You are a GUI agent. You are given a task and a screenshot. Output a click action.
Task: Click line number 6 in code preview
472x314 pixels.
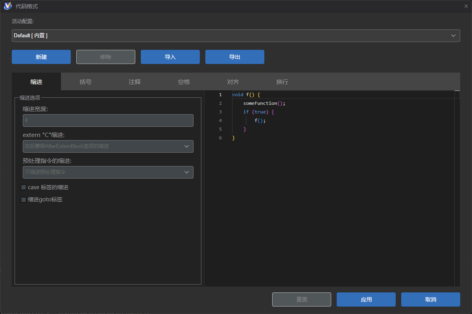220,138
